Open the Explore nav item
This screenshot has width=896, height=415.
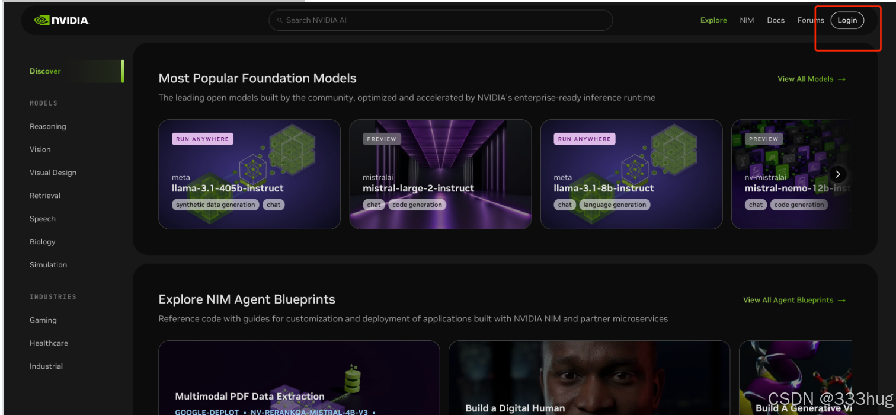tap(713, 20)
